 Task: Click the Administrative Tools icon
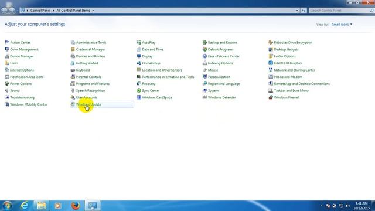(73, 42)
